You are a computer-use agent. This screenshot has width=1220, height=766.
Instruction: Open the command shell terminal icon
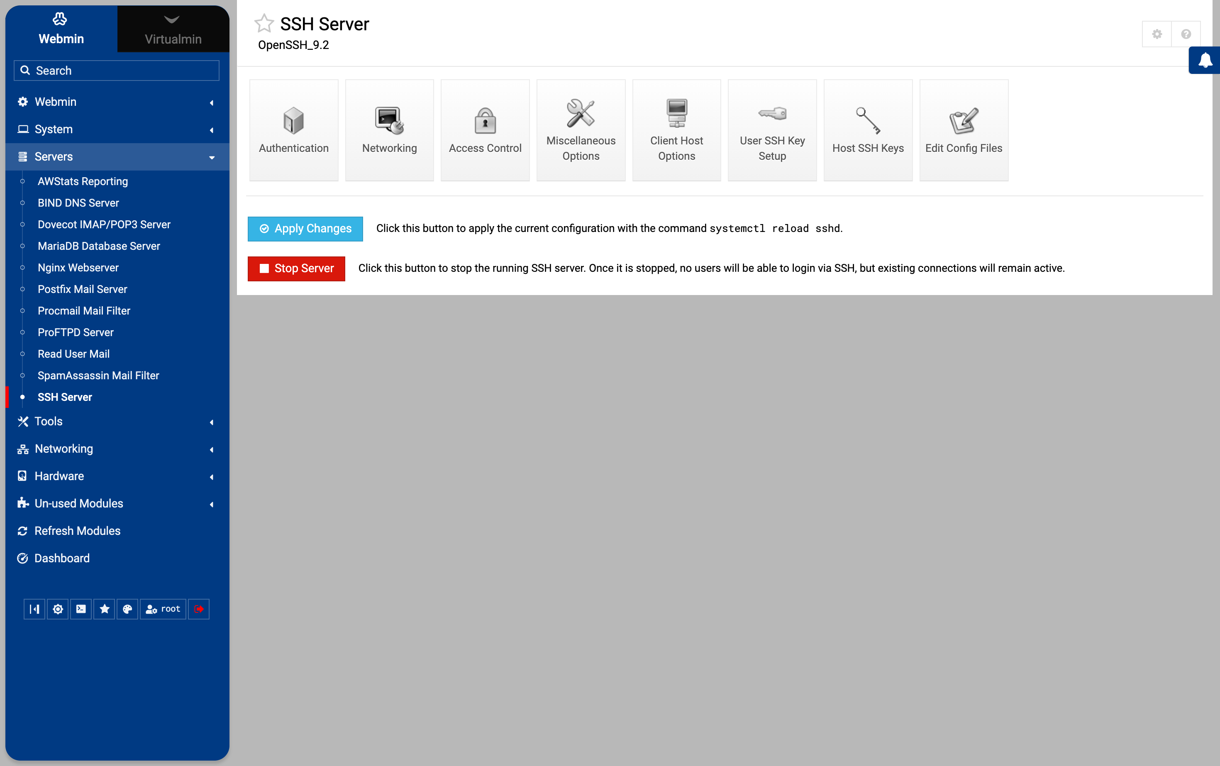(x=81, y=609)
